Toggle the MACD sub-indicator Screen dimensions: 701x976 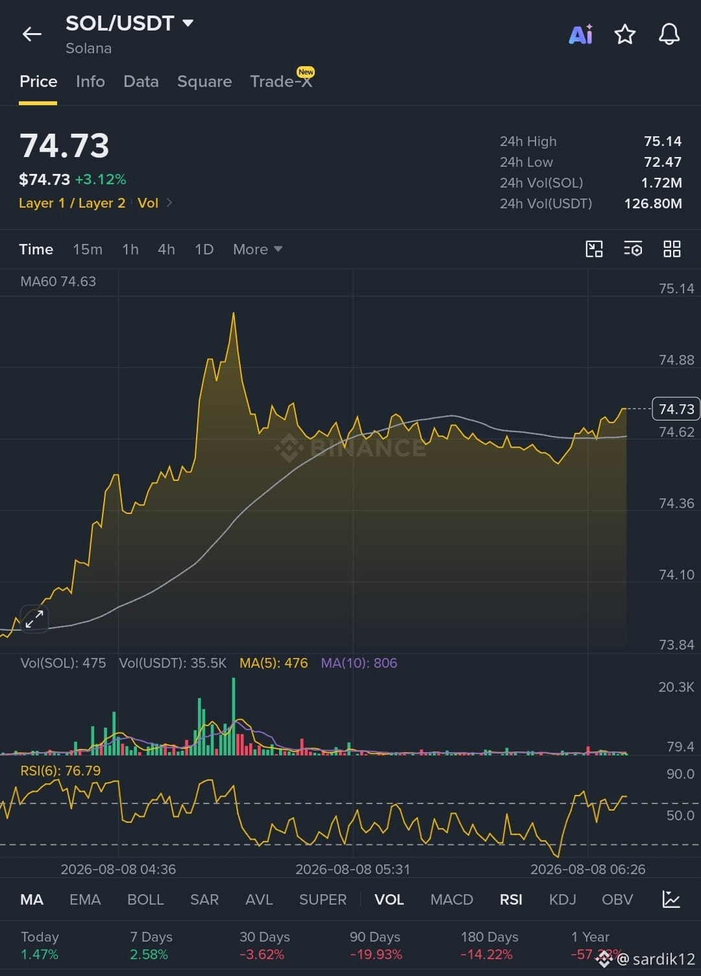tap(452, 899)
